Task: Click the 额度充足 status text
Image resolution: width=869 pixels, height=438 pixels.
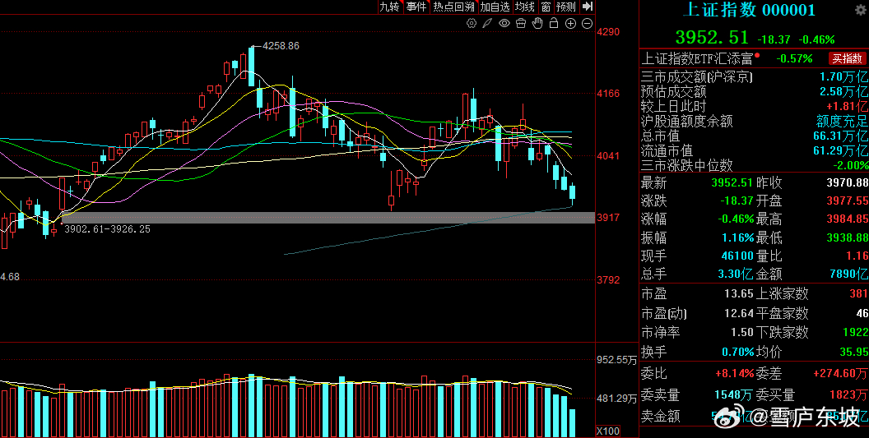Action: [x=843, y=121]
